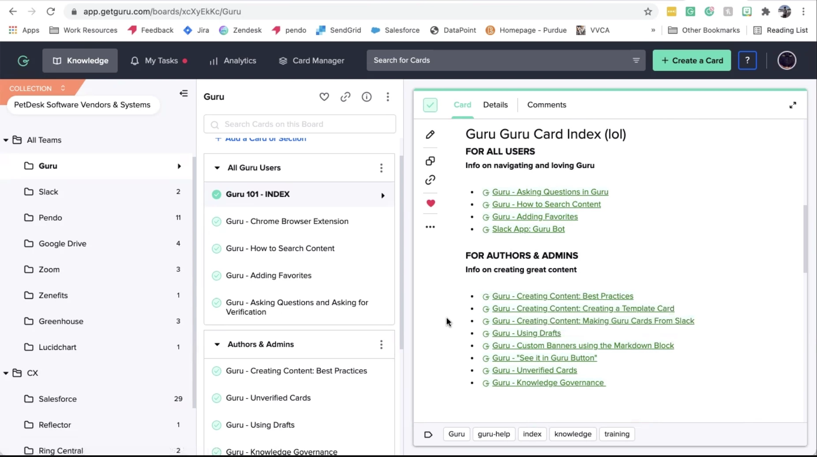Open the Guru Chrome extension in the toolbar
The width and height of the screenshot is (817, 457).
coord(690,11)
